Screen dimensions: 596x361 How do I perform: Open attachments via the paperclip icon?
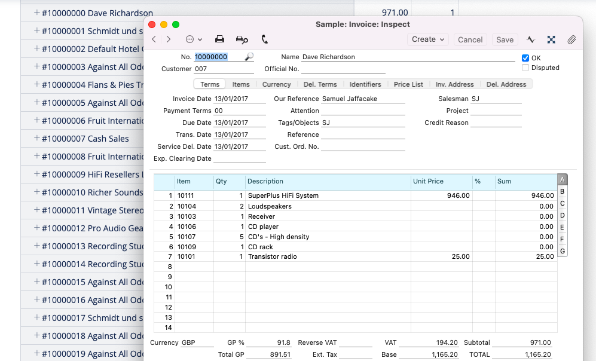click(571, 39)
